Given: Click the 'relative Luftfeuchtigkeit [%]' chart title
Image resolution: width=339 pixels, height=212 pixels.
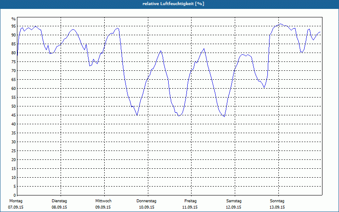Looking at the screenshot, I should (x=173, y=4).
